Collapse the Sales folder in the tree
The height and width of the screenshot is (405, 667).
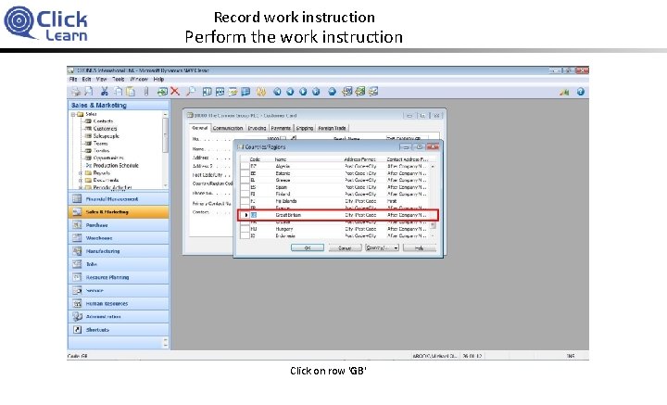[x=73, y=114]
